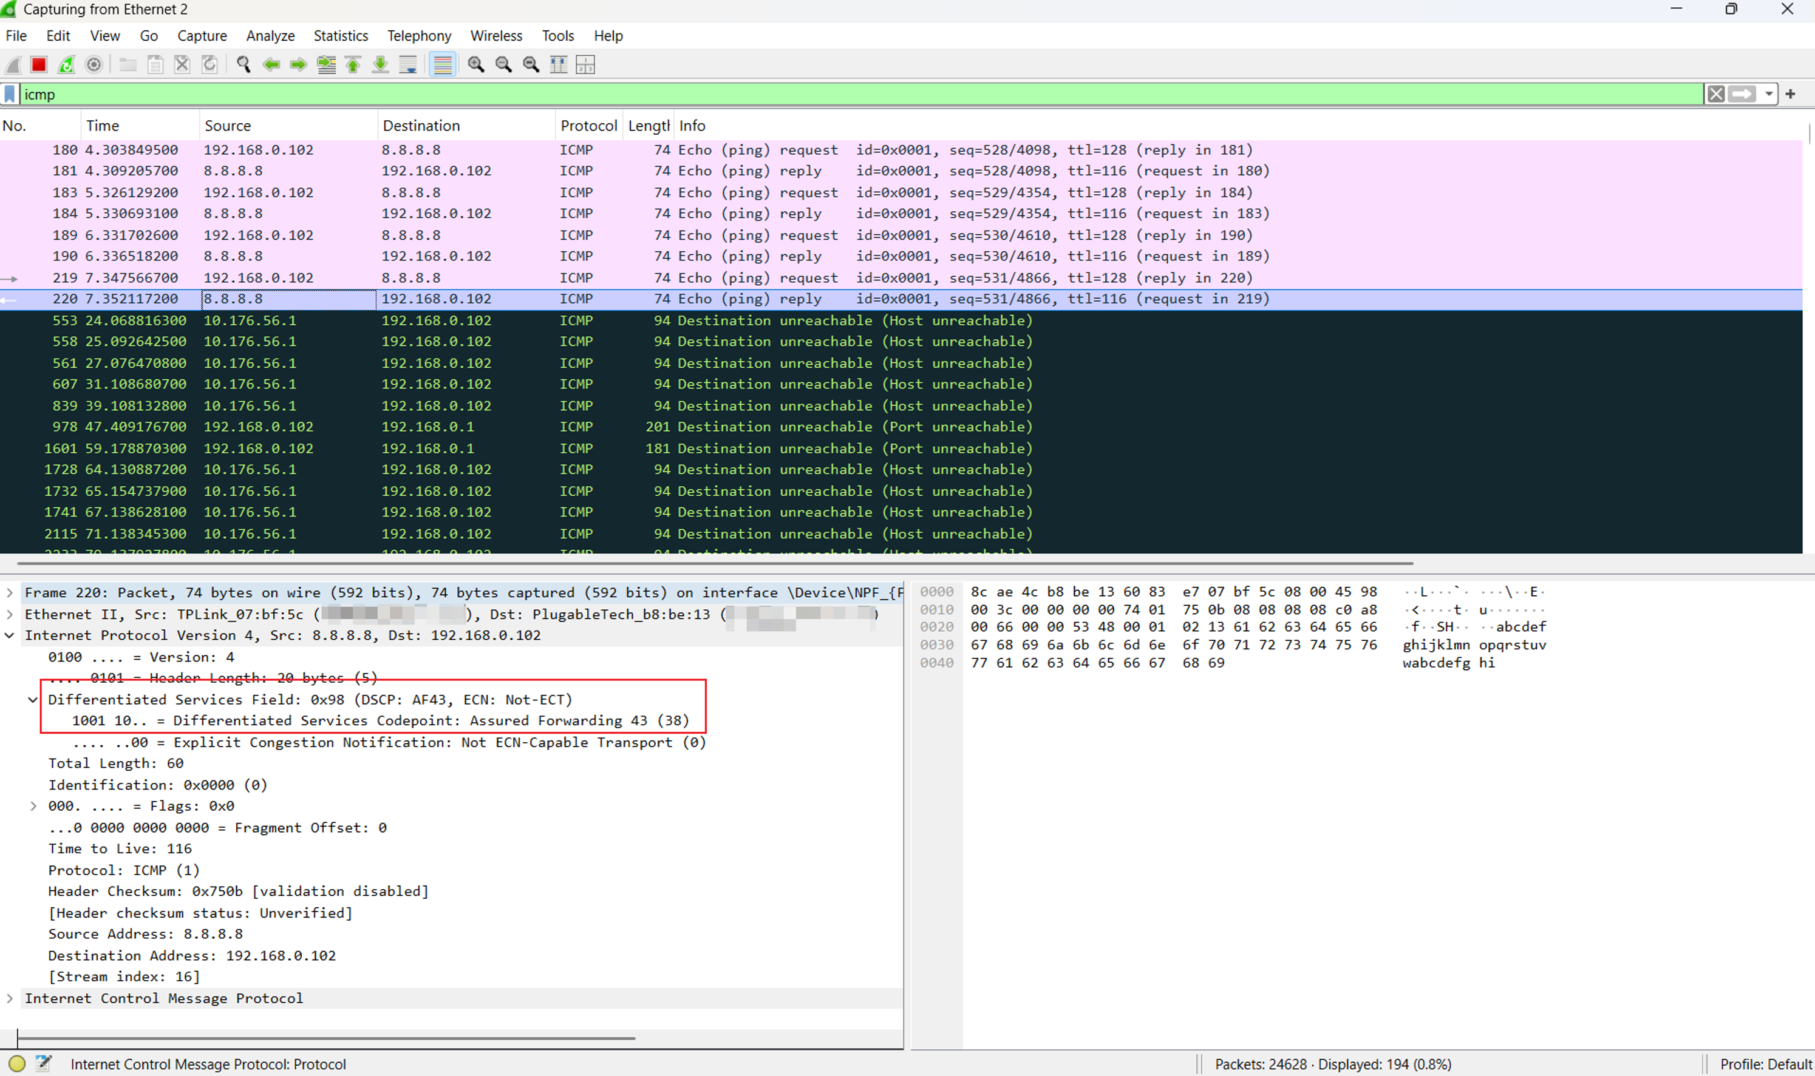
Task: Open the Capture menu
Action: click(x=202, y=36)
